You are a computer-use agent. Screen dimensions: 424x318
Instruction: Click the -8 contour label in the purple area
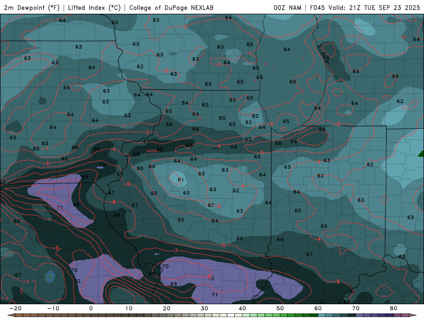tap(209, 276)
